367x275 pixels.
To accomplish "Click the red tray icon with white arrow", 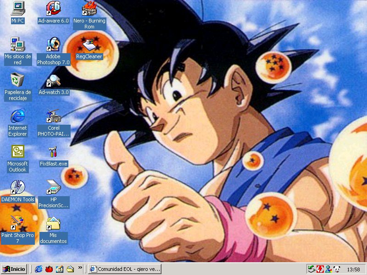I will pos(320,269).
